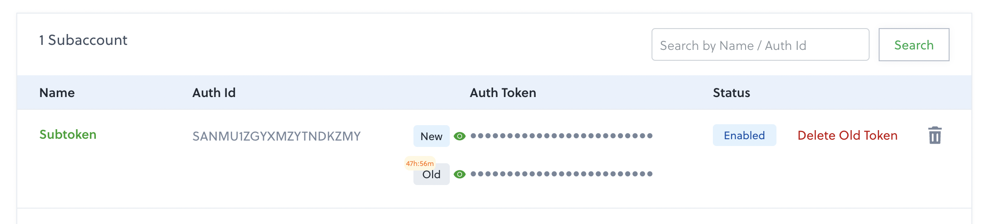This screenshot has height=224, width=985.
Task: Click the Name column header
Action: tap(57, 93)
